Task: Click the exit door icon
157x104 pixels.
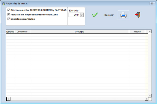Action: pyautogui.click(x=138, y=15)
